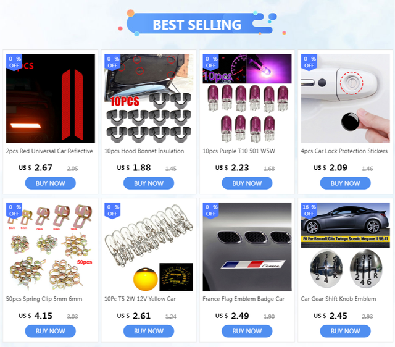Open the hood bonnet insulation clips image
The image size is (395, 347).
tap(149, 99)
